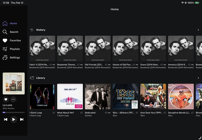Click the La Lune track title
This screenshot has height=140, width=202.
pyautogui.click(x=7, y=105)
